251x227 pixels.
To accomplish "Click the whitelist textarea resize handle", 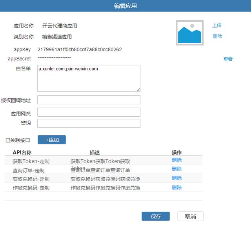I will tap(138, 90).
